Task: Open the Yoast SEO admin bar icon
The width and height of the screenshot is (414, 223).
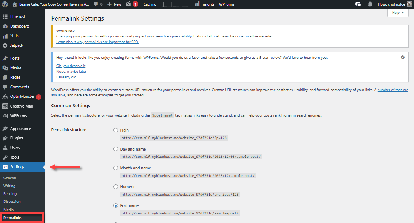Action: [129, 4]
